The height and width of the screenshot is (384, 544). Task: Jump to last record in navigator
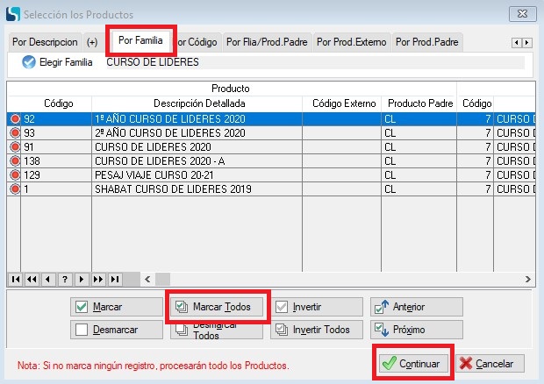[113, 279]
